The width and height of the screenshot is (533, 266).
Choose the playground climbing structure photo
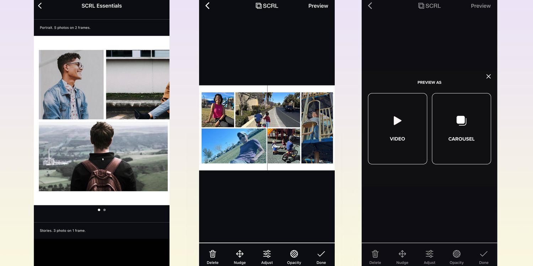coord(317,128)
